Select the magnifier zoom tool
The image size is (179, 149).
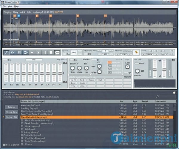[7, 52]
